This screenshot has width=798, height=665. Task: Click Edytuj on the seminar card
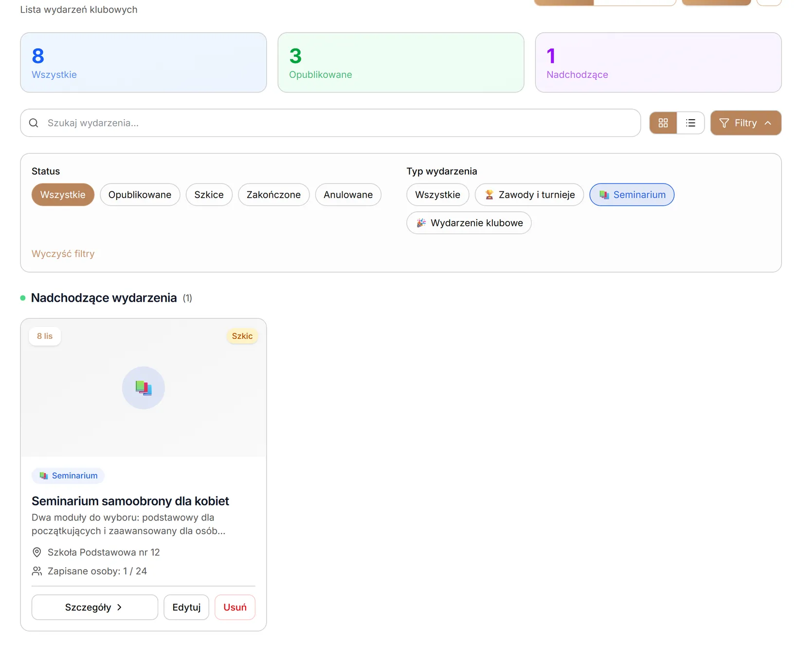(x=186, y=608)
